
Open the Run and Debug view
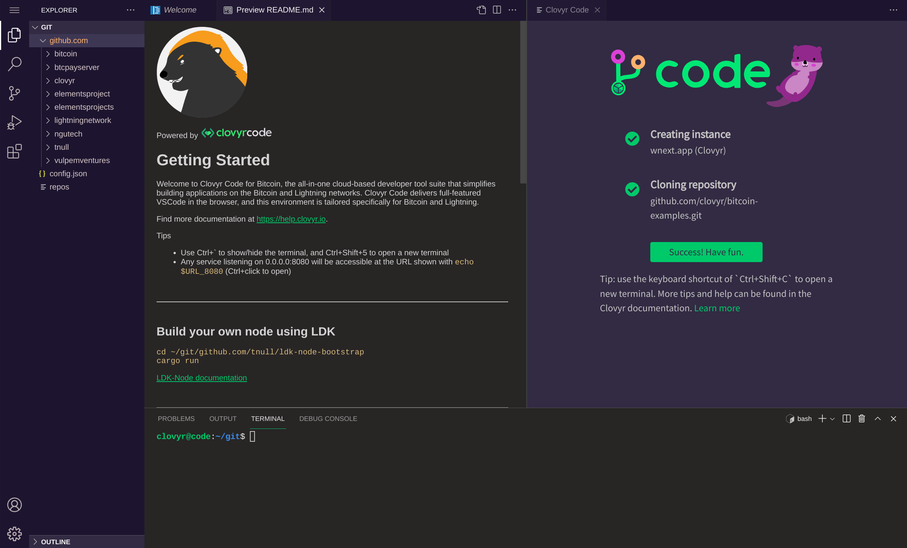[x=14, y=122]
